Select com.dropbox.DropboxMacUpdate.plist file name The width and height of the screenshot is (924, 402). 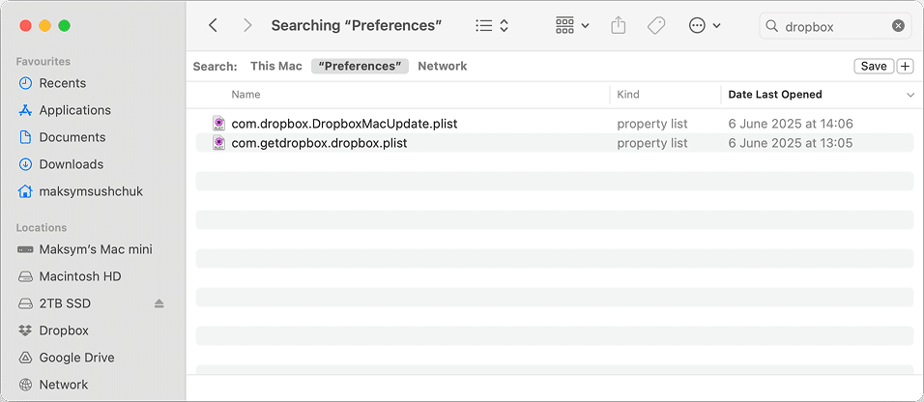pos(344,124)
